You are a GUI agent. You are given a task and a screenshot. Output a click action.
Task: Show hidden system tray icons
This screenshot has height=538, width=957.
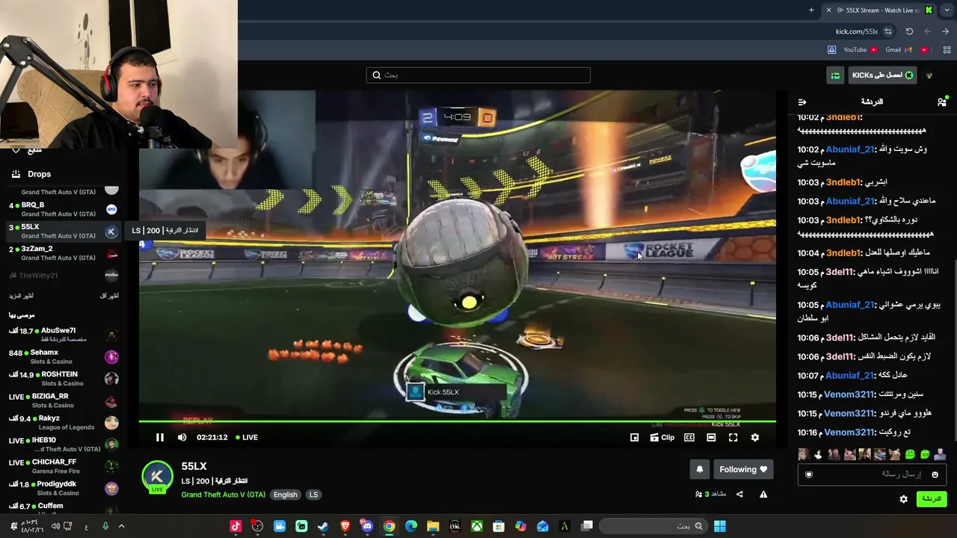click(121, 526)
